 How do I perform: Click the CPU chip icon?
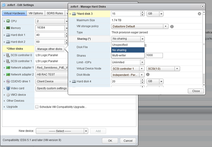pos(8,21)
